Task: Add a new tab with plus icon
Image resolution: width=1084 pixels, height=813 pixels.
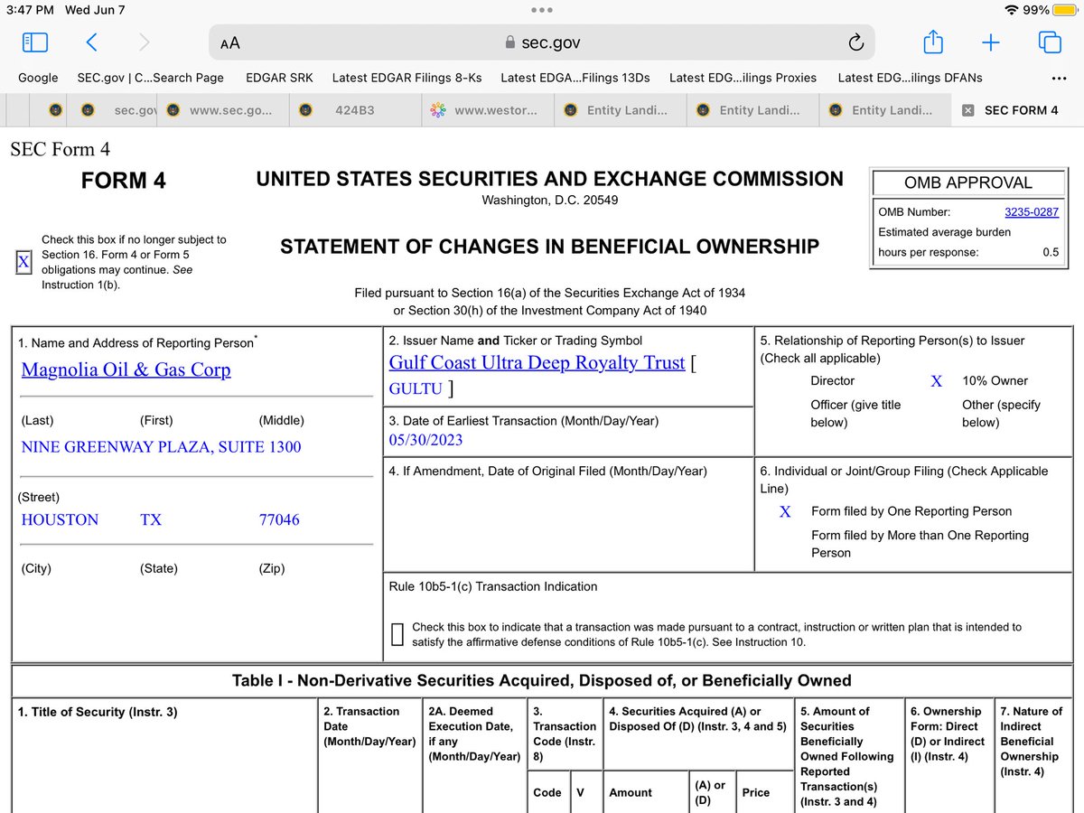Action: [x=991, y=42]
